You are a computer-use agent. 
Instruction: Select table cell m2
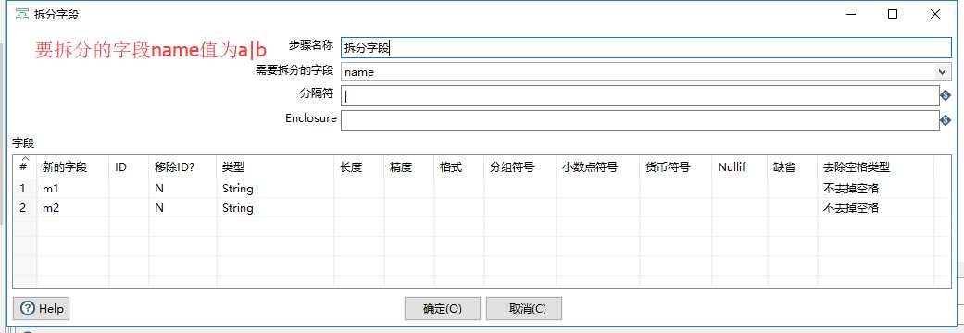tap(73, 208)
